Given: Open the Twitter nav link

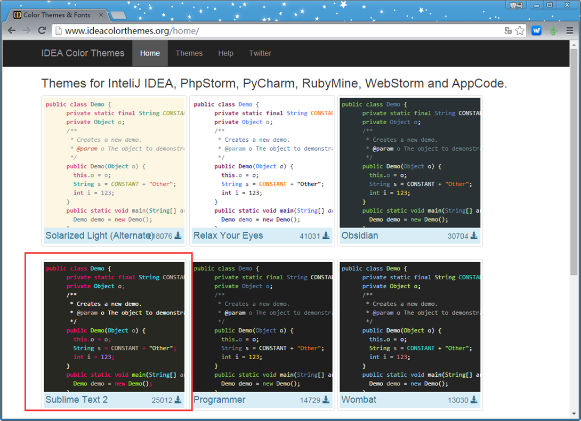Looking at the screenshot, I should click(x=260, y=53).
